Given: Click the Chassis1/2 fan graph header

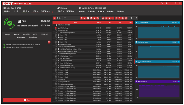Looking at the screenshot, I should (158, 81).
